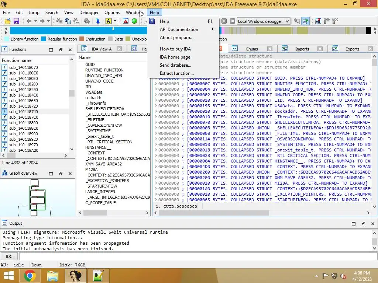Viewport: 378px width, 283px height.
Task: Select sub_140118740 in the Functions list
Action: (35, 112)
